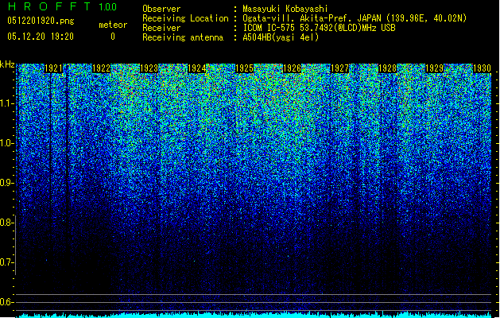The width and height of the screenshot is (500, 318).
Task: Click the 1928 time marker
Action: tap(387, 68)
